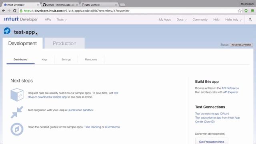Open the Settings sub-tab

(66, 60)
